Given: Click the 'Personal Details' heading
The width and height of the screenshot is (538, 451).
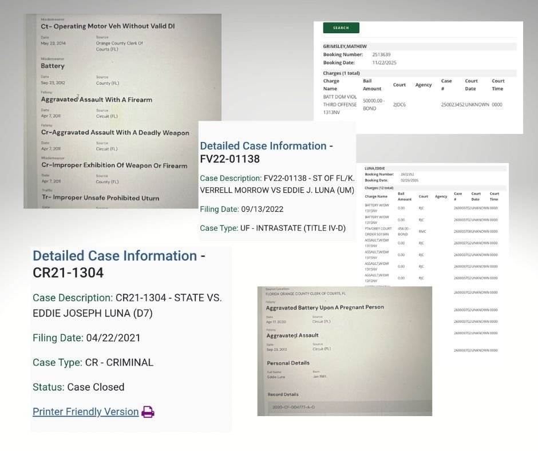Looking at the screenshot, I should 288,363.
